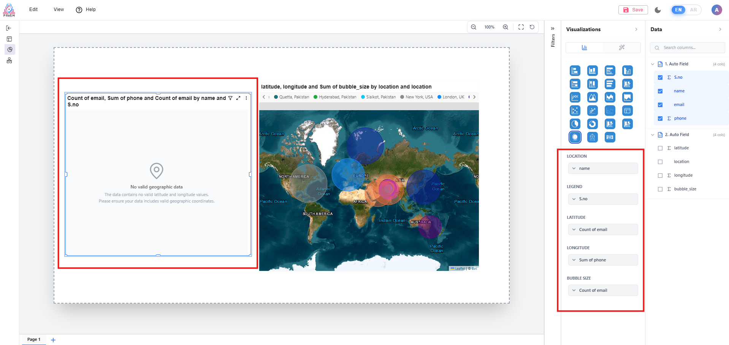Screen dimensions: 729x345
Task: Pick the line chart visualization icon
Action: (575, 97)
